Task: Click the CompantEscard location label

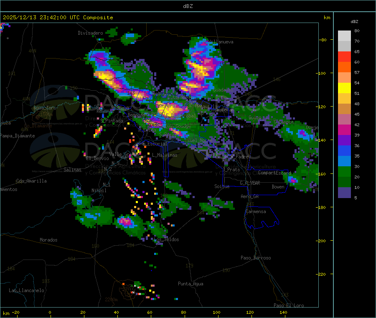Action: [x=274, y=173]
